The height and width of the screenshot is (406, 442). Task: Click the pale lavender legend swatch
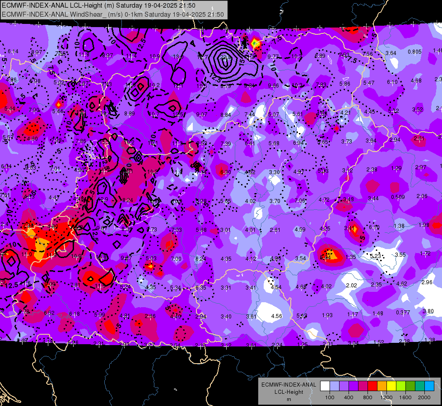[x=335, y=386]
